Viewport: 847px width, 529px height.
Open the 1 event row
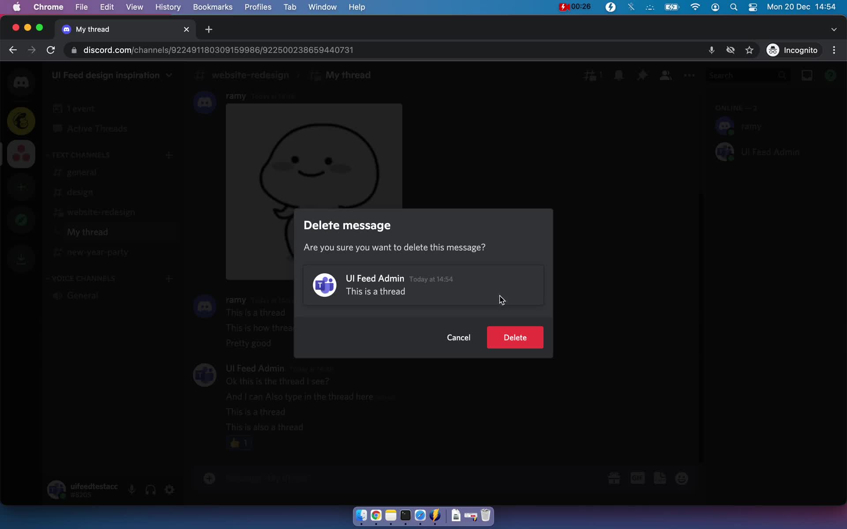tap(112, 108)
